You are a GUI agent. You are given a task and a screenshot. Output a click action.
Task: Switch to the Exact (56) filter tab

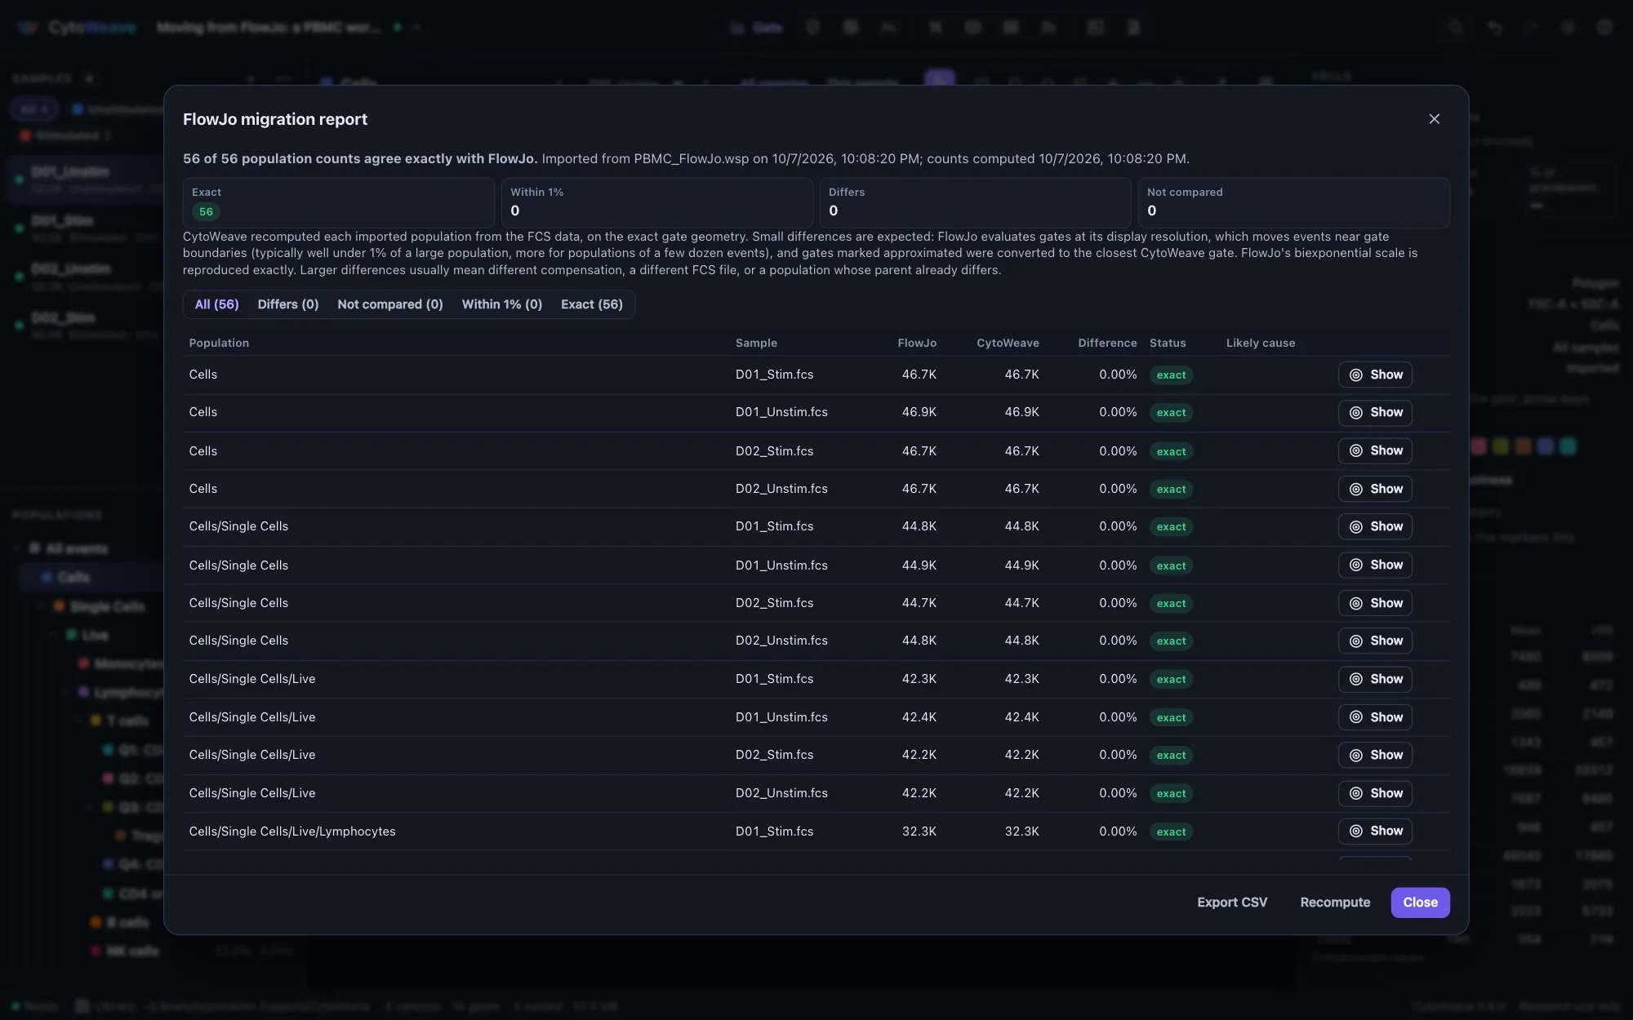[x=592, y=304]
